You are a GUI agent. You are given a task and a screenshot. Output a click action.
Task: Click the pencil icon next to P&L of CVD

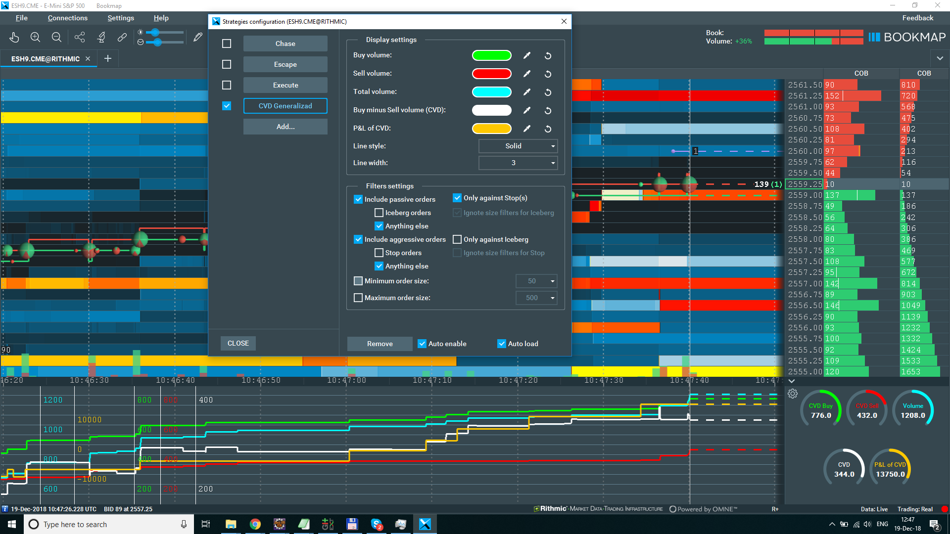[526, 129]
